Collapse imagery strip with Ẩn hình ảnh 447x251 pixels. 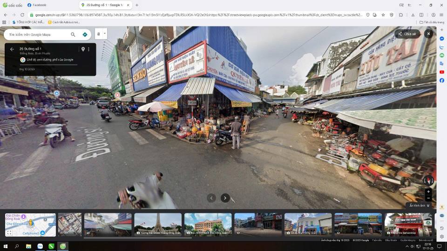(x=420, y=205)
